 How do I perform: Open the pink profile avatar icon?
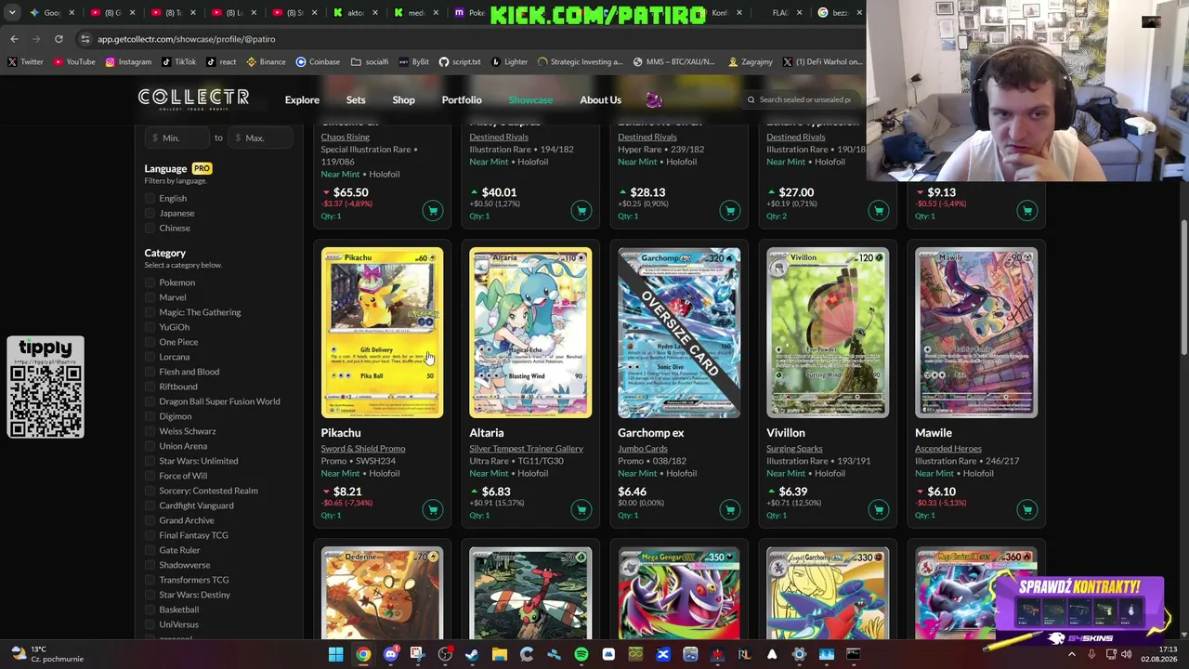coord(654,99)
